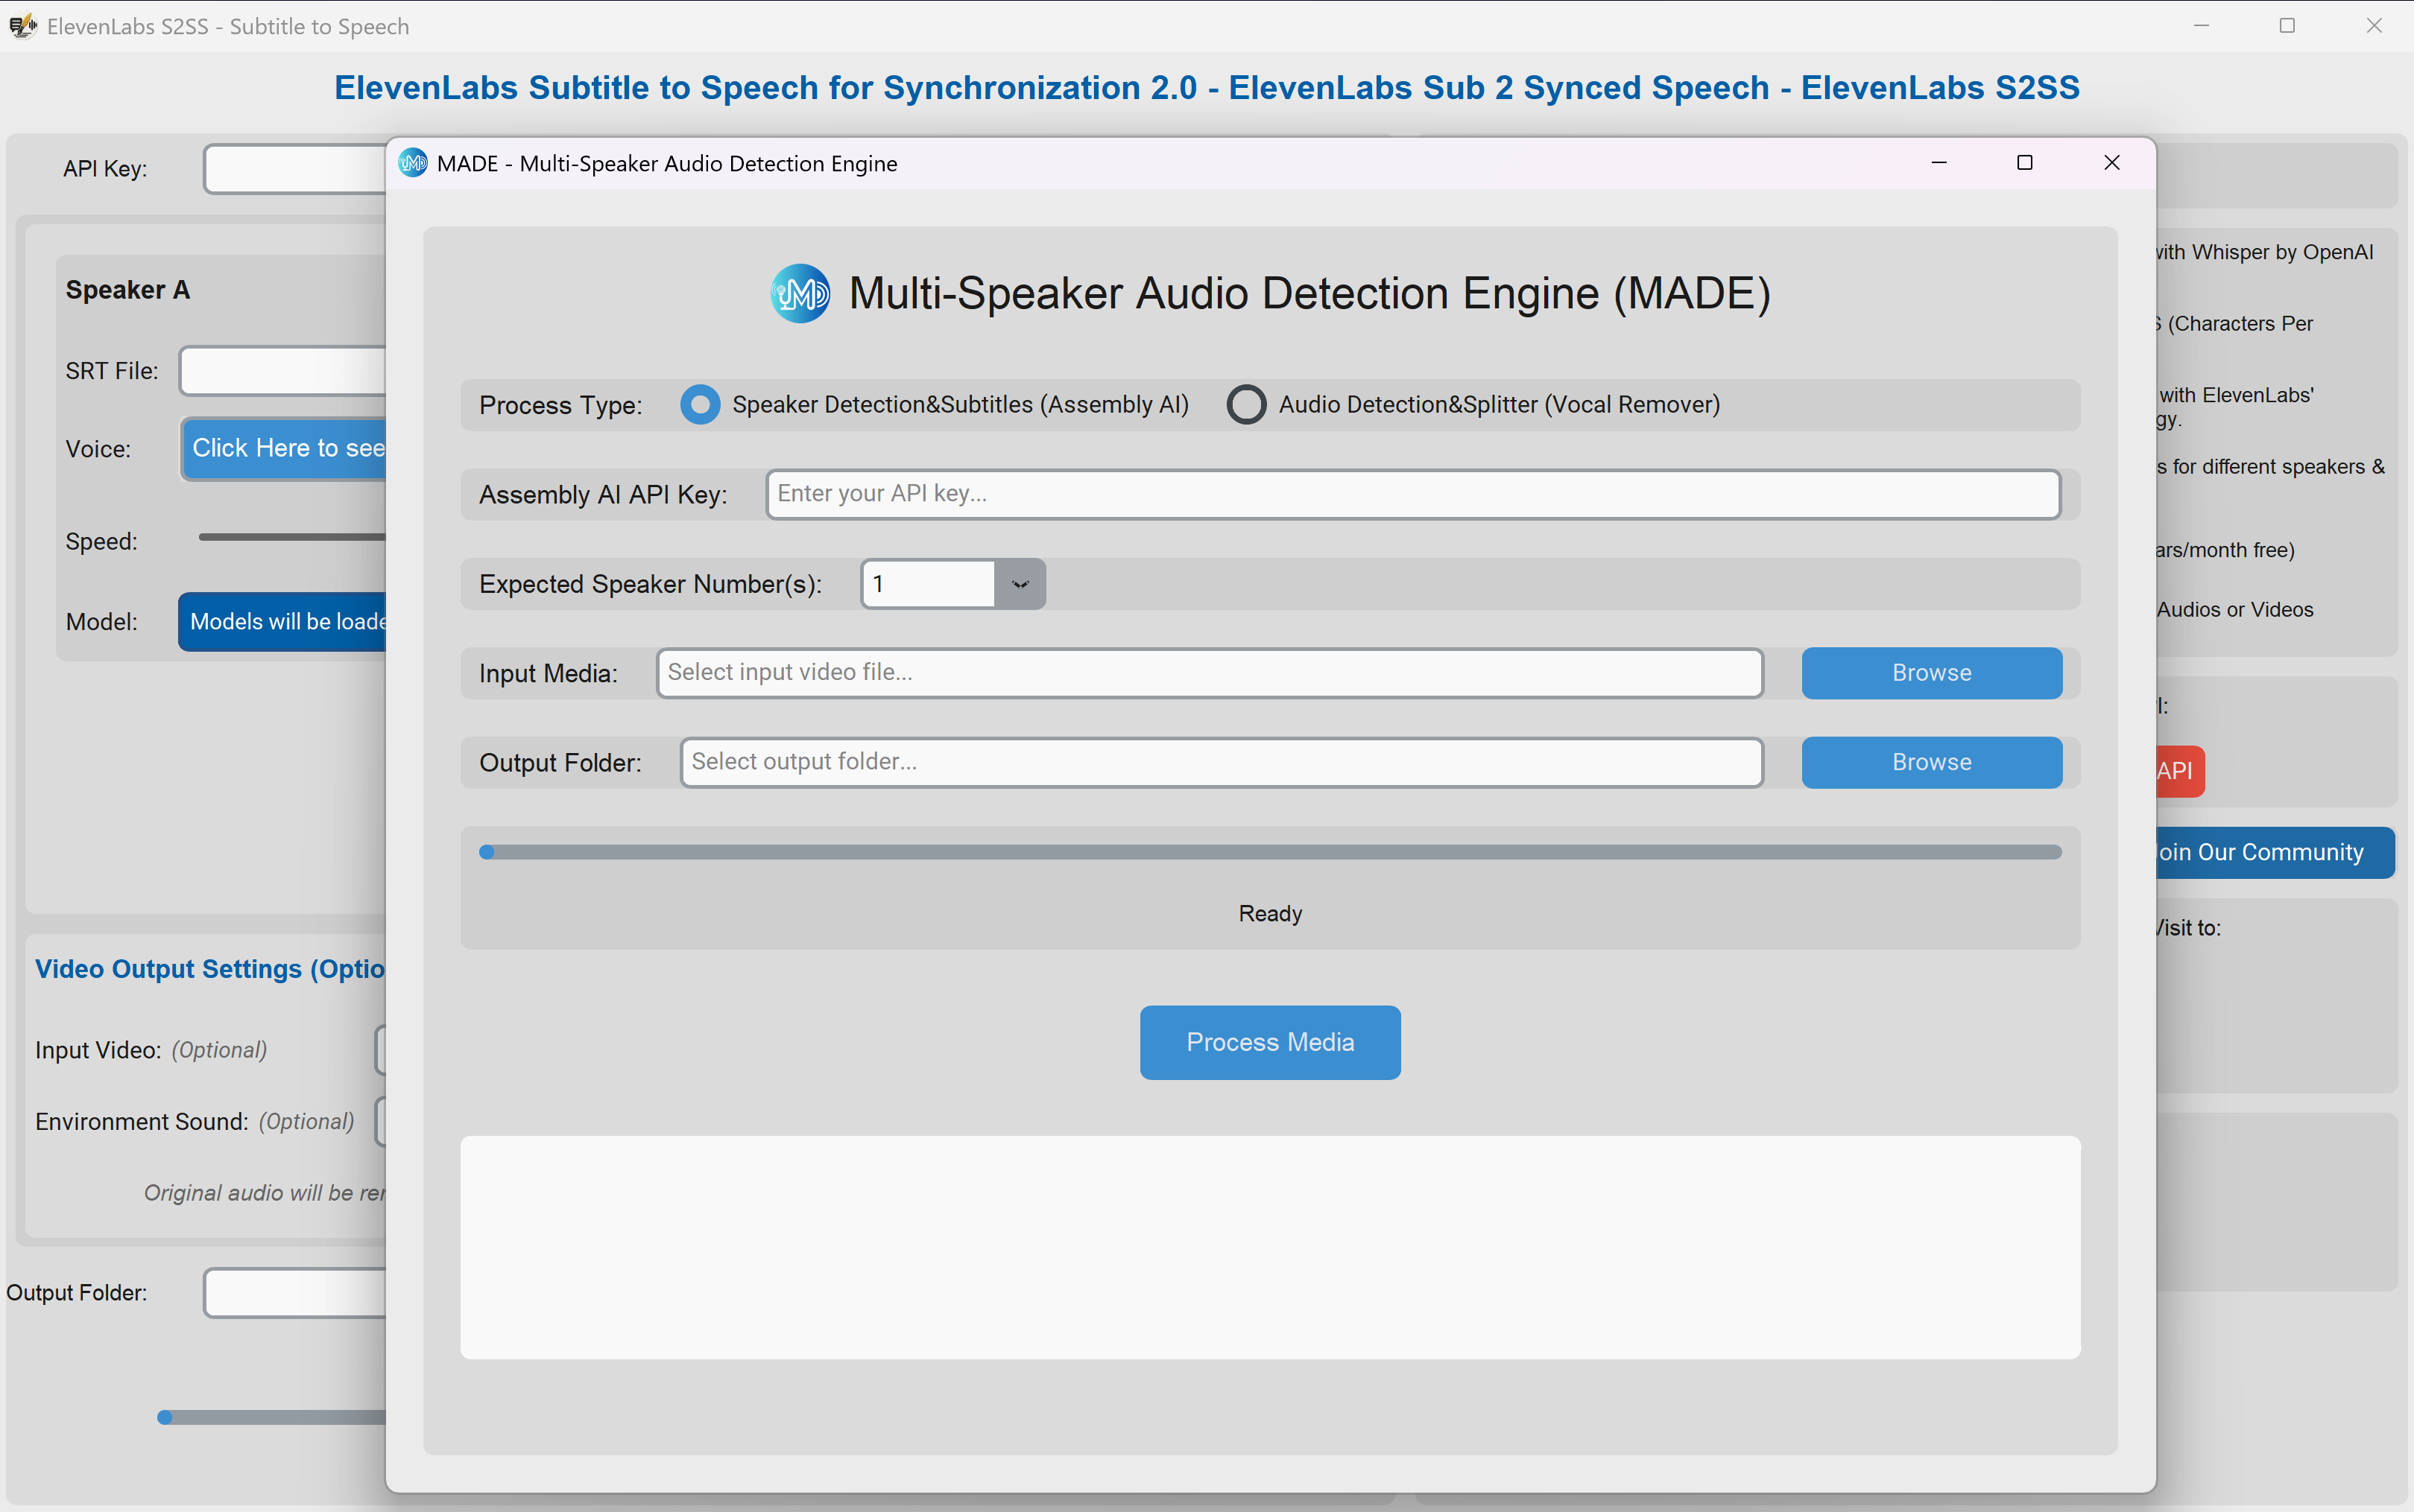2414x1512 pixels.
Task: Browse for the Output Folder
Action: (x=1931, y=762)
